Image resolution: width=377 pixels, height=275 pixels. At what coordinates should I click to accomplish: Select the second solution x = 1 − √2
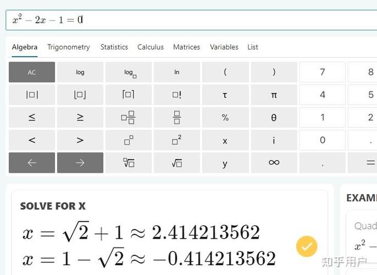pyautogui.click(x=149, y=258)
